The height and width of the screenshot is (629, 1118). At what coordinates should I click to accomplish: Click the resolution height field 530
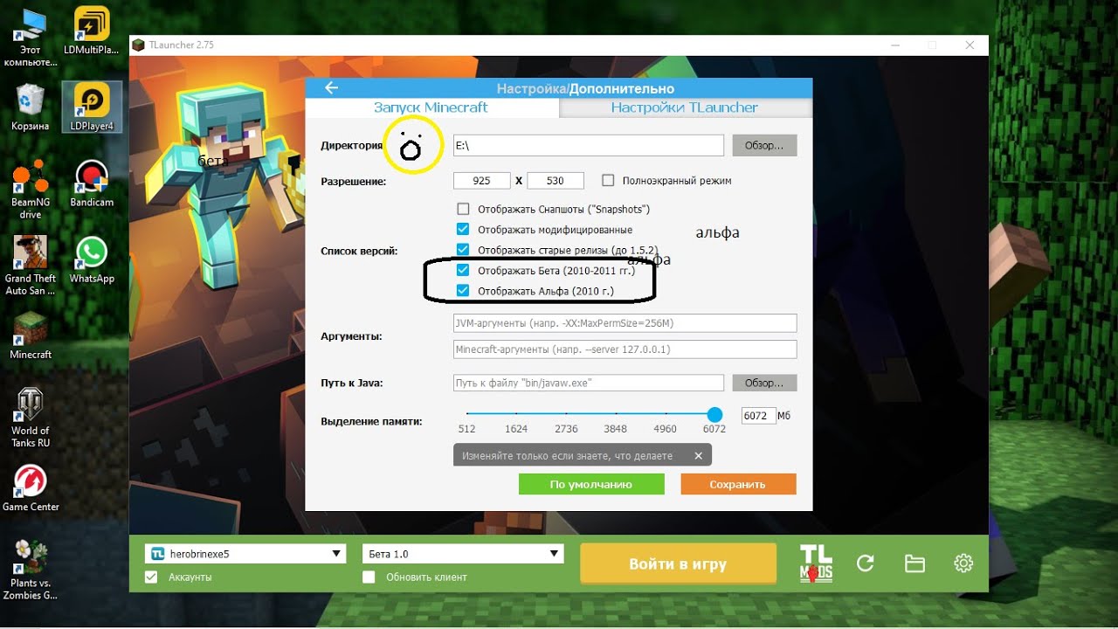point(556,180)
